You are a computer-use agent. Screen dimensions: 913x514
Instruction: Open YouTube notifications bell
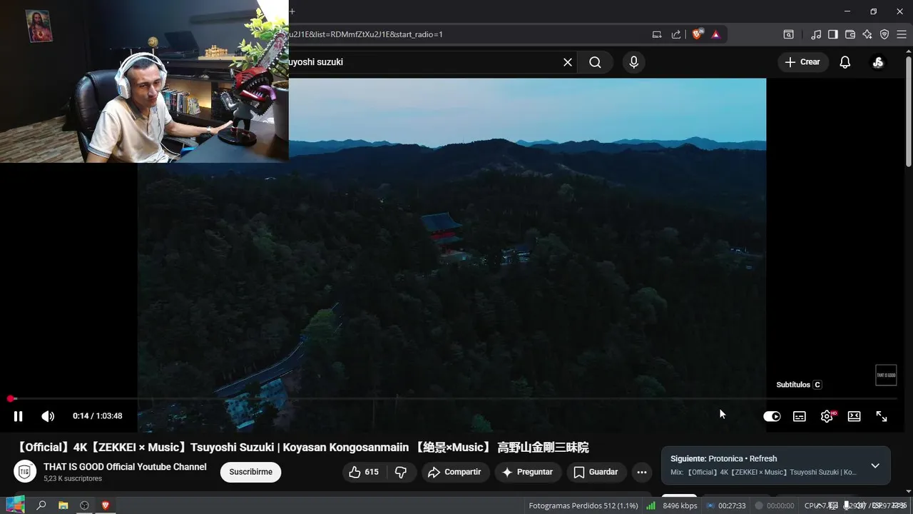point(845,62)
